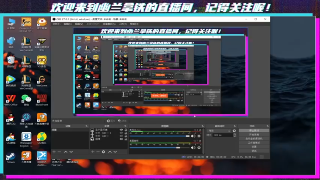Viewport: 320px width, 180px height.
Task: Move the scene down in the Scenes panel
Action: click(71, 152)
